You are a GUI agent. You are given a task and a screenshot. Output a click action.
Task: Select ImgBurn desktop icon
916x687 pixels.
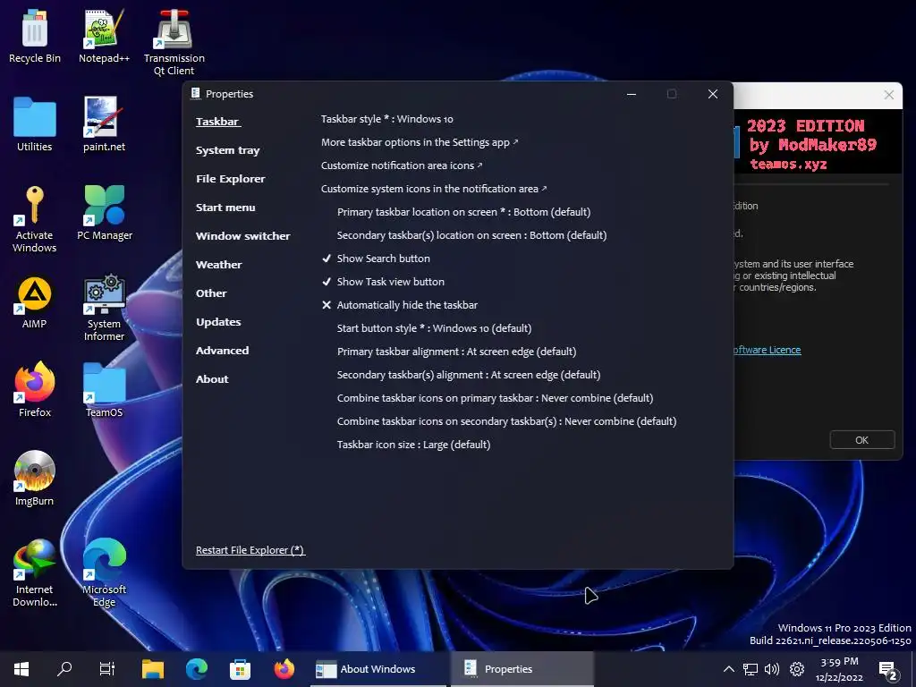click(35, 479)
